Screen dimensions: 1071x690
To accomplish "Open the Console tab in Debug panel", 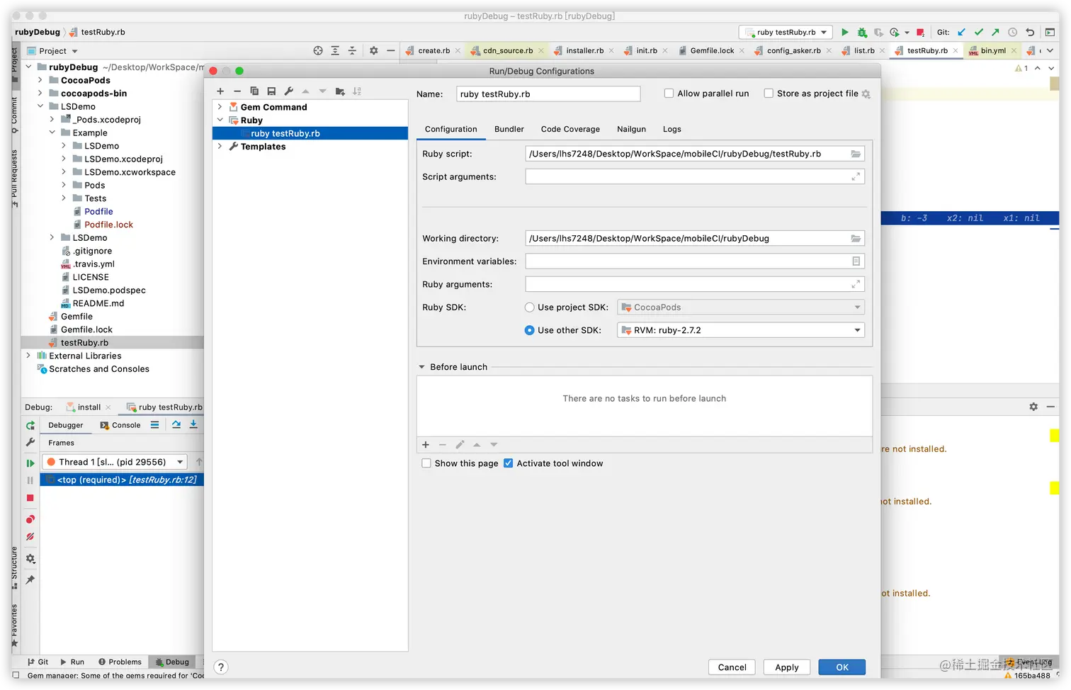I will 120,426.
